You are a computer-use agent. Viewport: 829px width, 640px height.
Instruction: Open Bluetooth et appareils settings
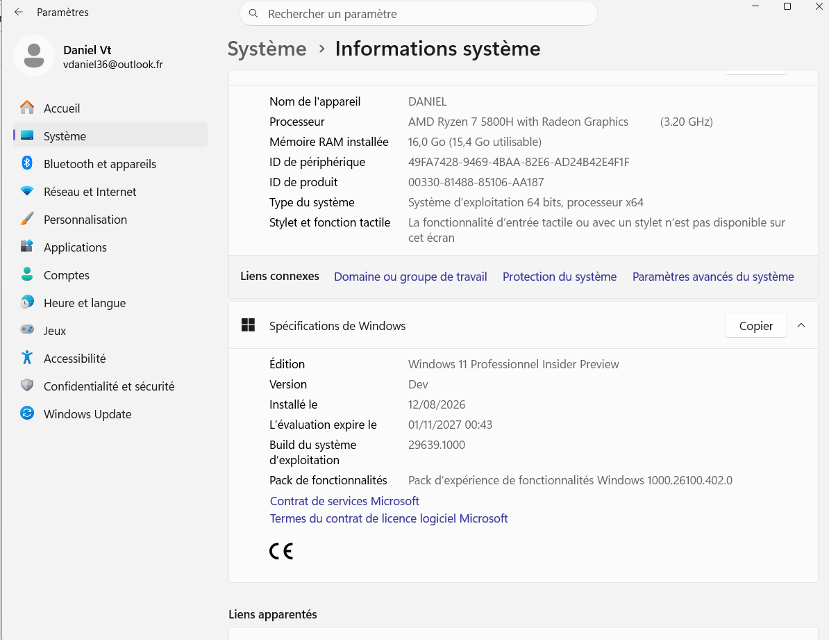pyautogui.click(x=110, y=163)
